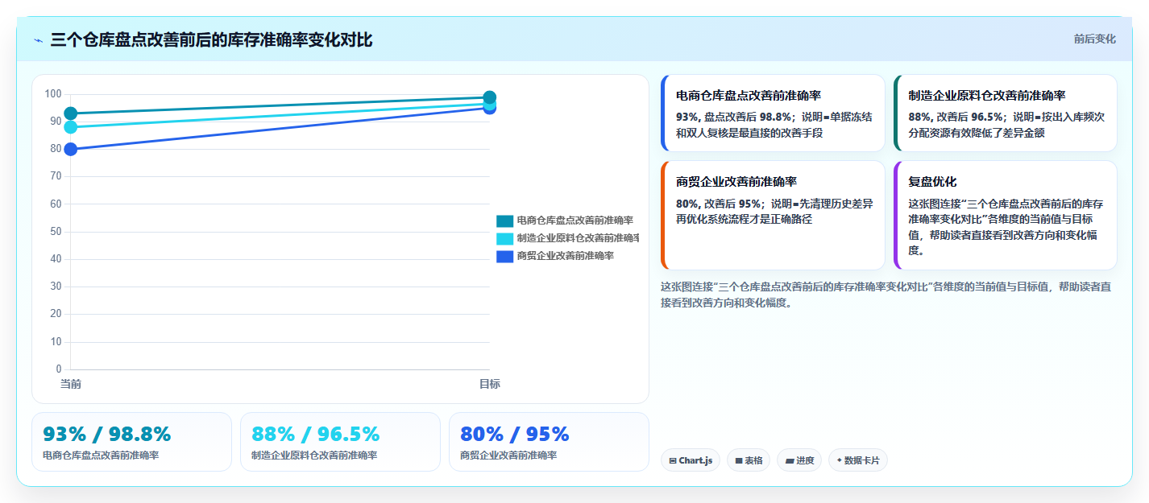Click the 88 data point at 当前
Viewport: 1149px width, 503px height.
pyautogui.click(x=71, y=127)
